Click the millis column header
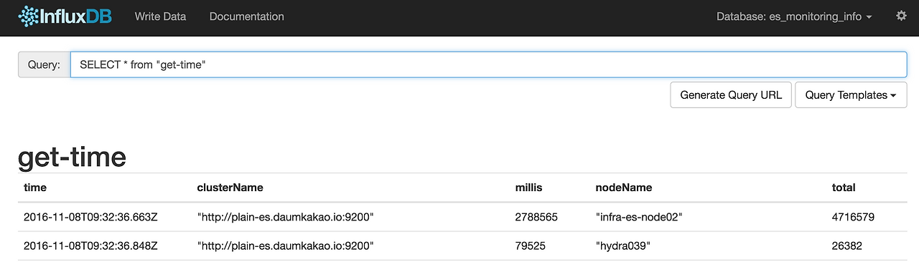This screenshot has width=919, height=262. pos(528,188)
